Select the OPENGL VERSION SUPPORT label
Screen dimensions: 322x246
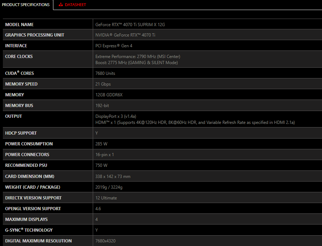pyautogui.click(x=33, y=209)
